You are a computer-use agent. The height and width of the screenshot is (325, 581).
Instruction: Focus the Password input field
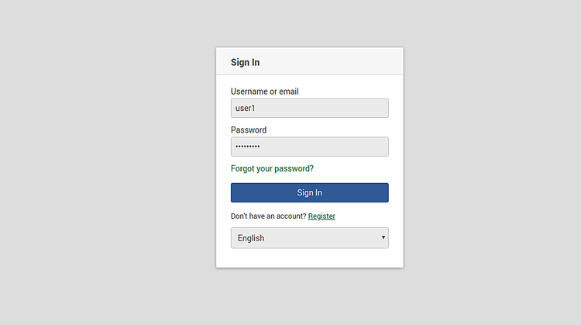(309, 147)
